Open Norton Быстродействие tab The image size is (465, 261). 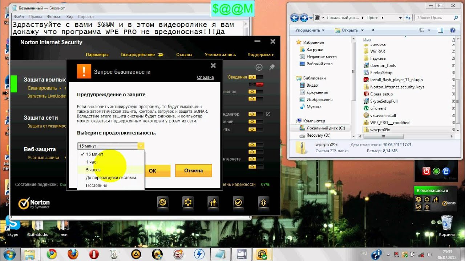tap(142, 55)
